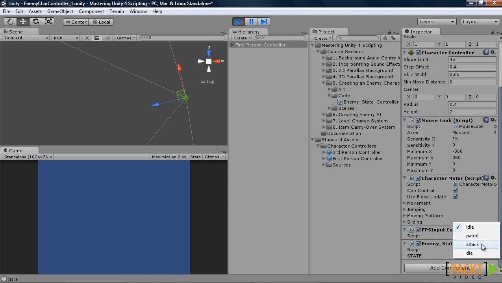Image resolution: width=502 pixels, height=283 pixels.
Task: Click the Step frame button
Action: 264,22
